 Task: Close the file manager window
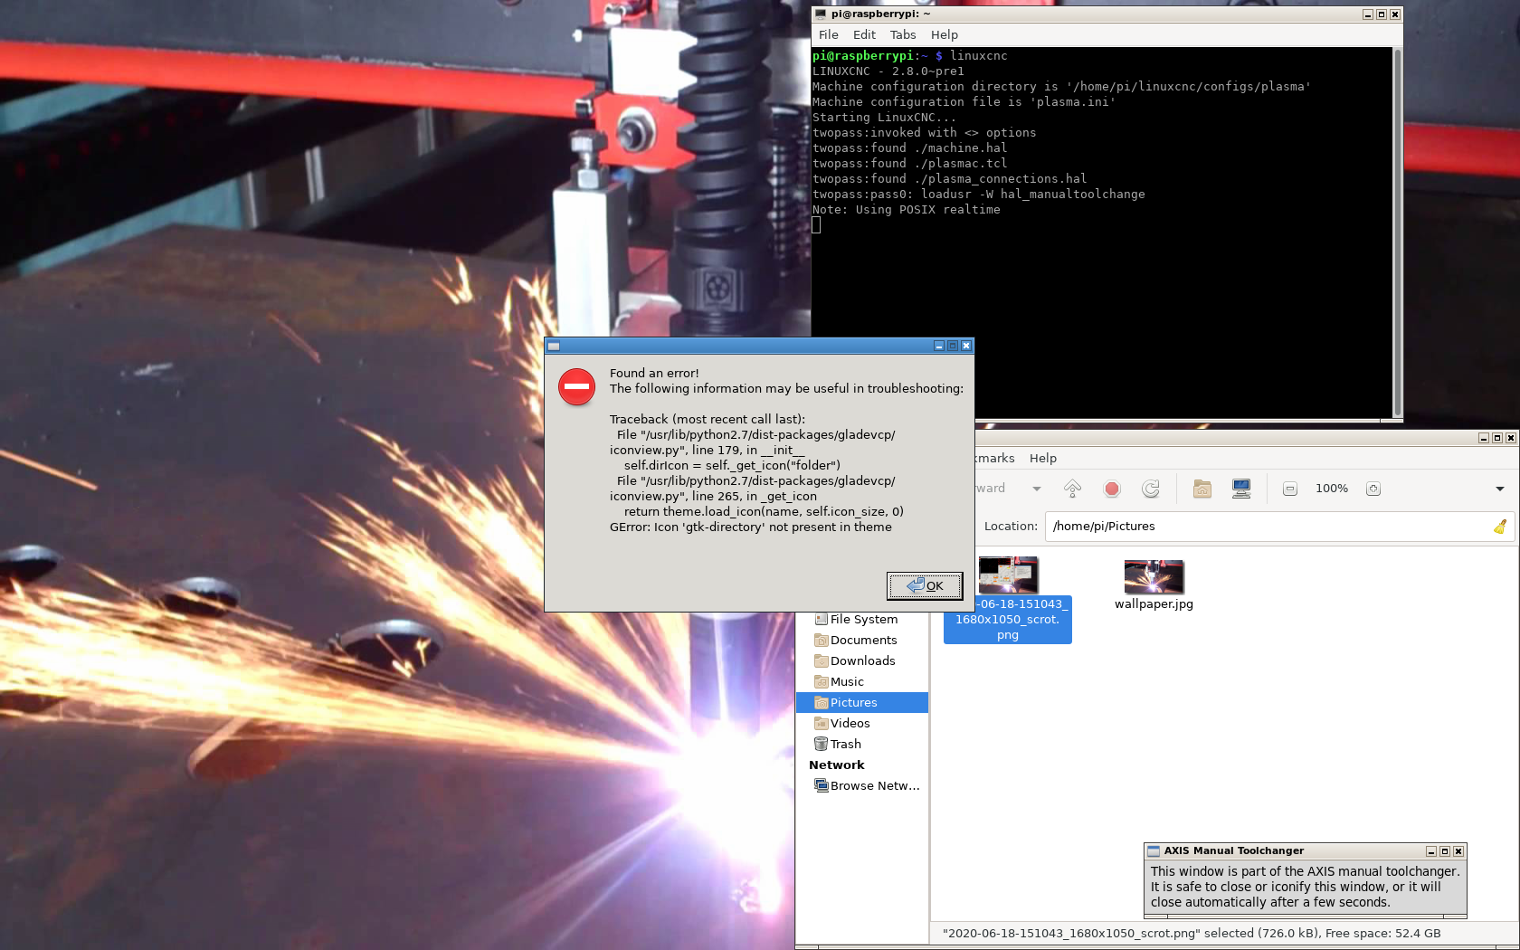pyautogui.click(x=1511, y=438)
